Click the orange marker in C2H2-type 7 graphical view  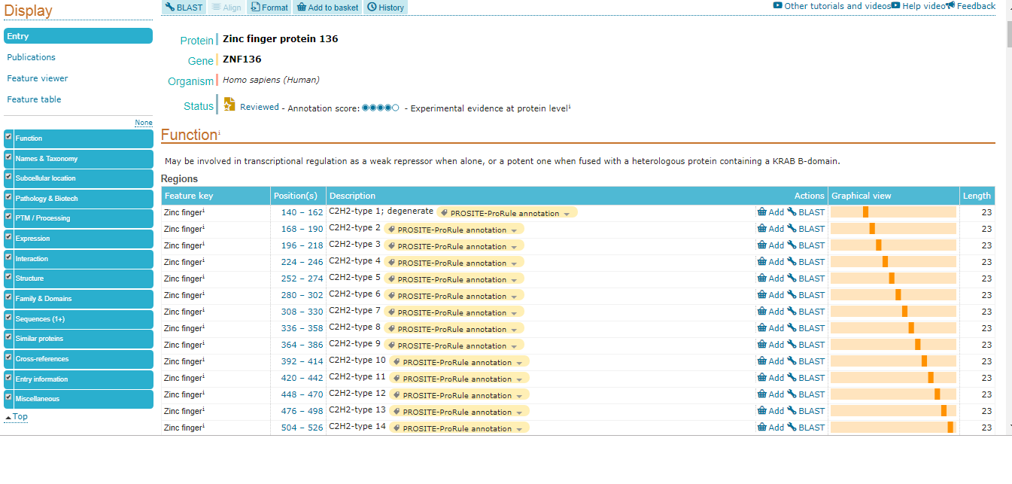click(x=904, y=312)
